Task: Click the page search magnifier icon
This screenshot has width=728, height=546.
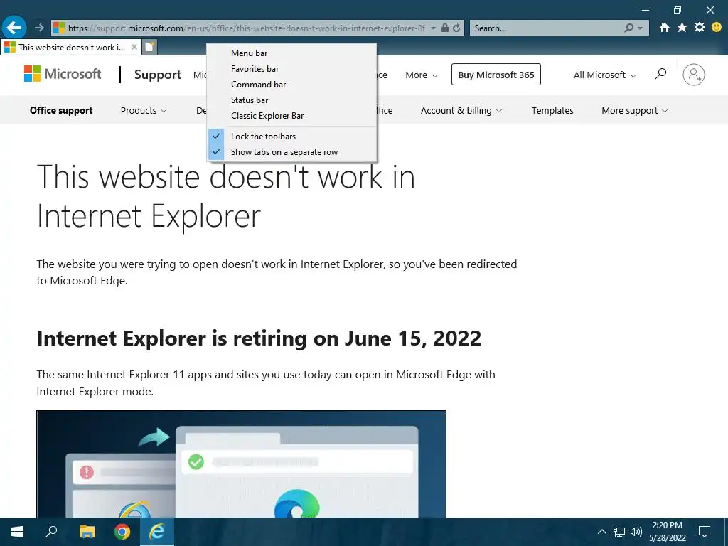Action: click(x=660, y=74)
